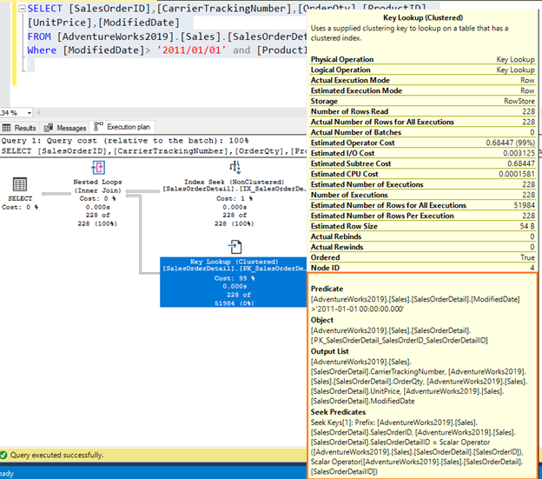The width and height of the screenshot is (542, 479).
Task: Click the 'Actual Rebinds' tooltip row
Action: (x=422, y=237)
